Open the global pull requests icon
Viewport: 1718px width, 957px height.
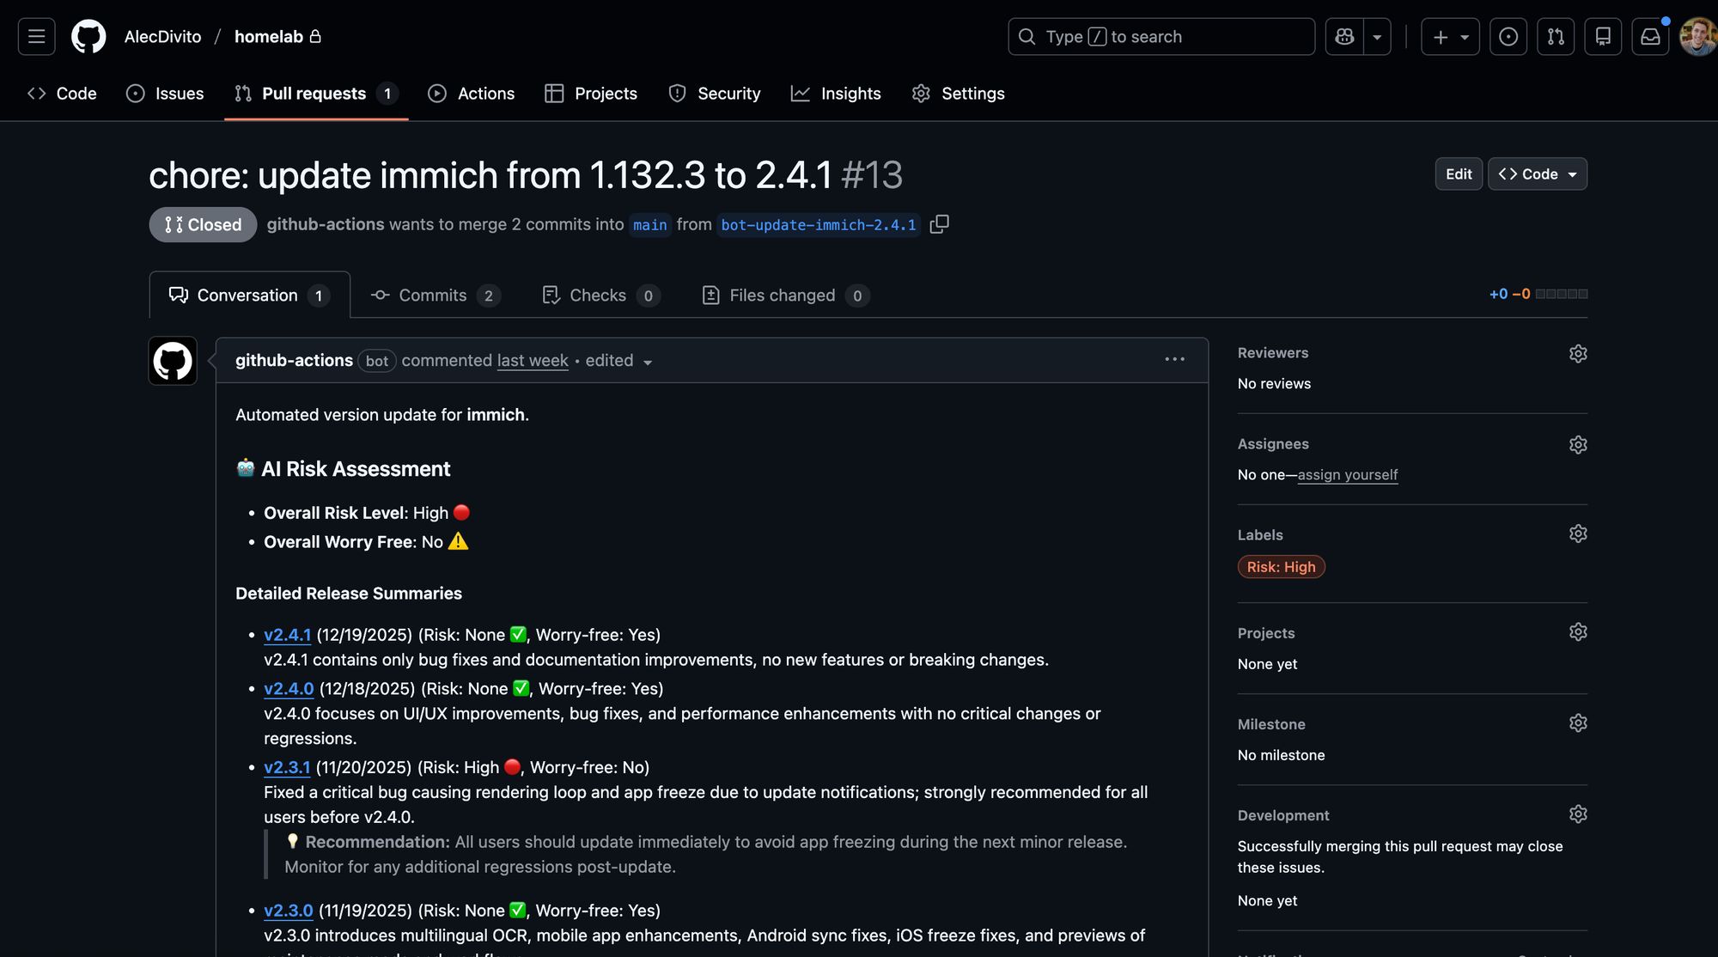(x=1556, y=37)
